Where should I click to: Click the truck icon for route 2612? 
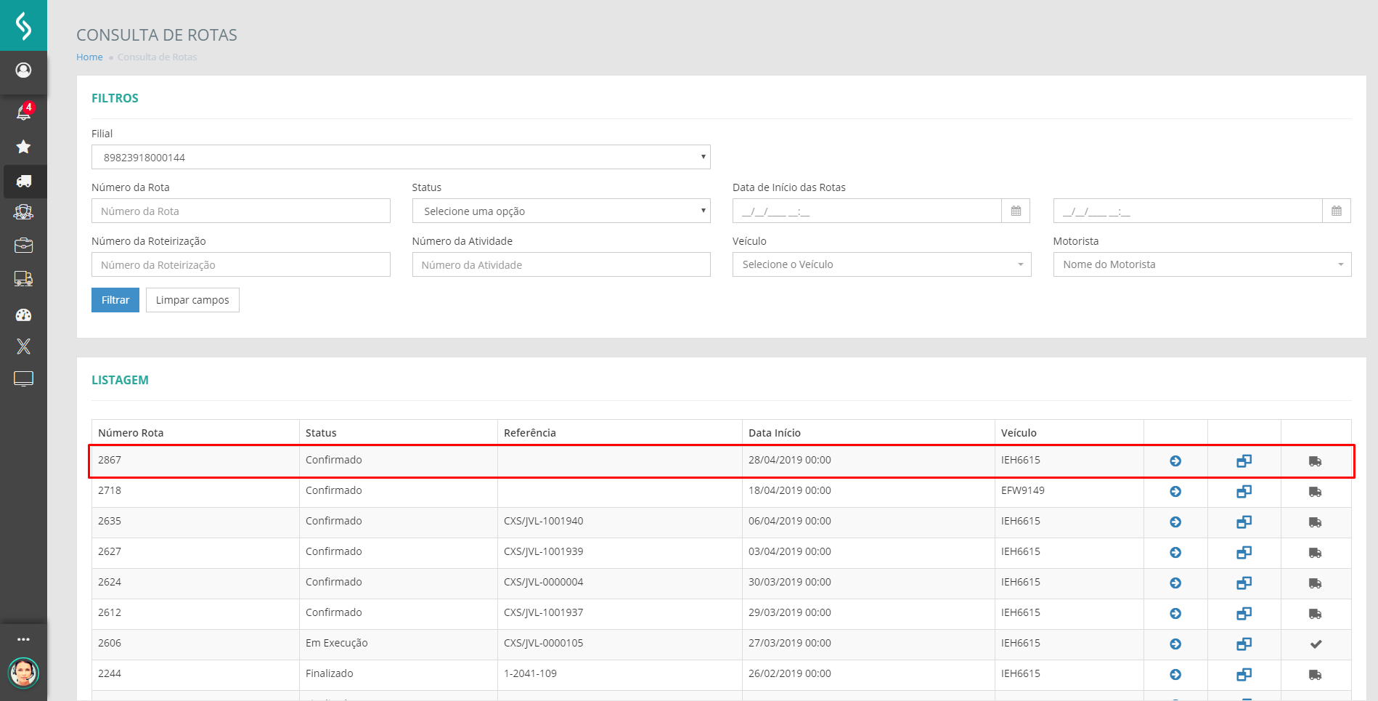[x=1316, y=614]
